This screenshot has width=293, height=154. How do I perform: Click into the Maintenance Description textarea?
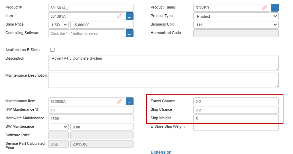(x=163, y=80)
